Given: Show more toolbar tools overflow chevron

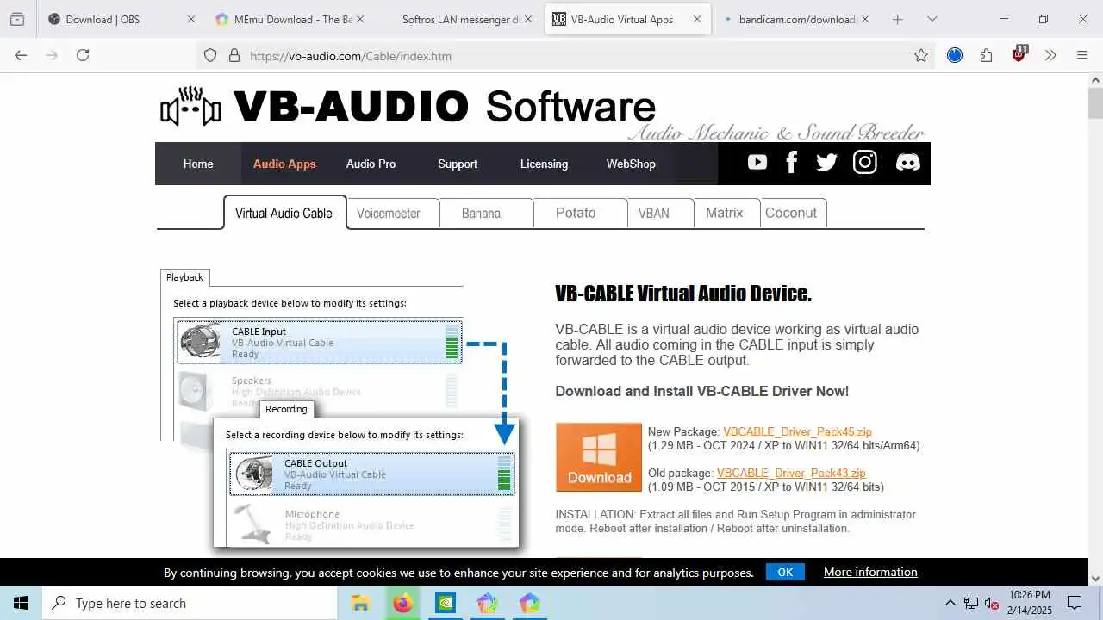Looking at the screenshot, I should tap(1050, 55).
